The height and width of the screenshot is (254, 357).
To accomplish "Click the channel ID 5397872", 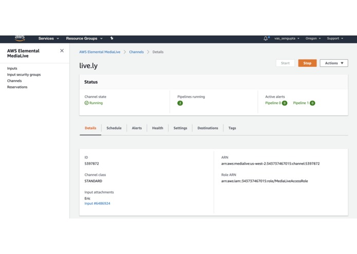I will (x=91, y=164).
